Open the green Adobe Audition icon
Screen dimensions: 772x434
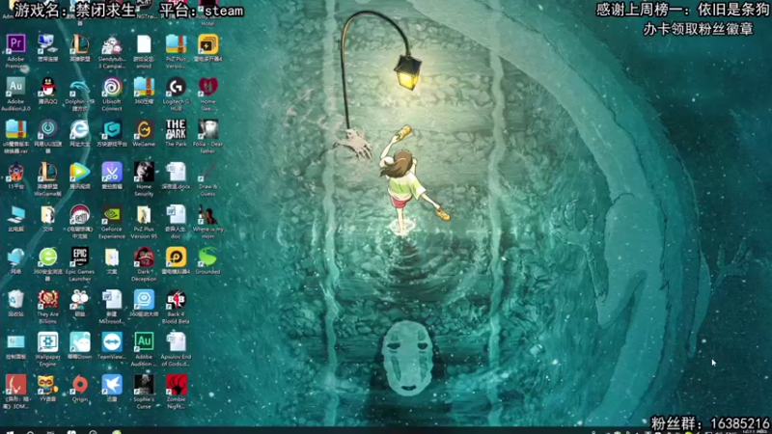pos(144,342)
